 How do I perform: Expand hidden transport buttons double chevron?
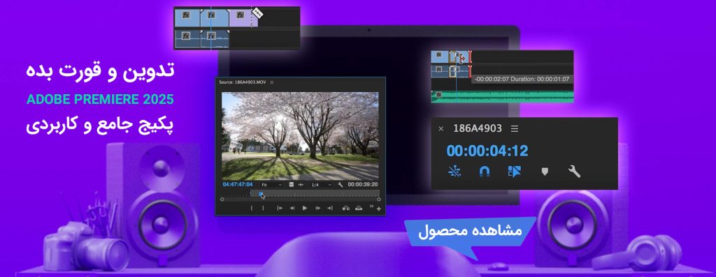click(x=371, y=206)
